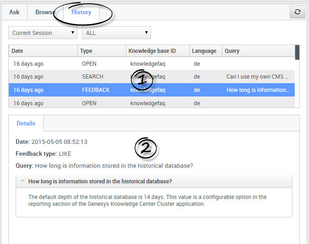Open the Details tab
309x244 pixels.
coord(26,124)
